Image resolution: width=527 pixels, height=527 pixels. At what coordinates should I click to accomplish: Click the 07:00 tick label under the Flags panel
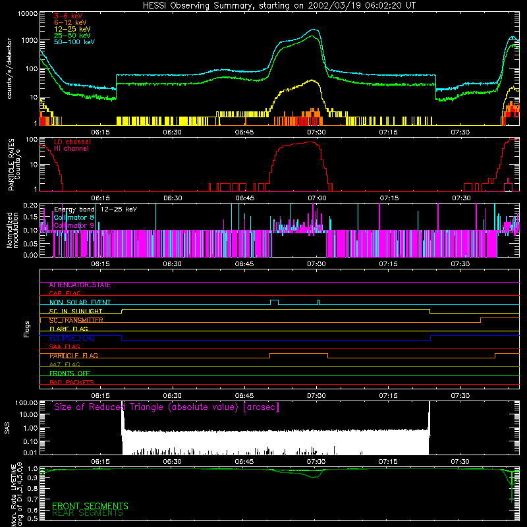pyautogui.click(x=316, y=396)
